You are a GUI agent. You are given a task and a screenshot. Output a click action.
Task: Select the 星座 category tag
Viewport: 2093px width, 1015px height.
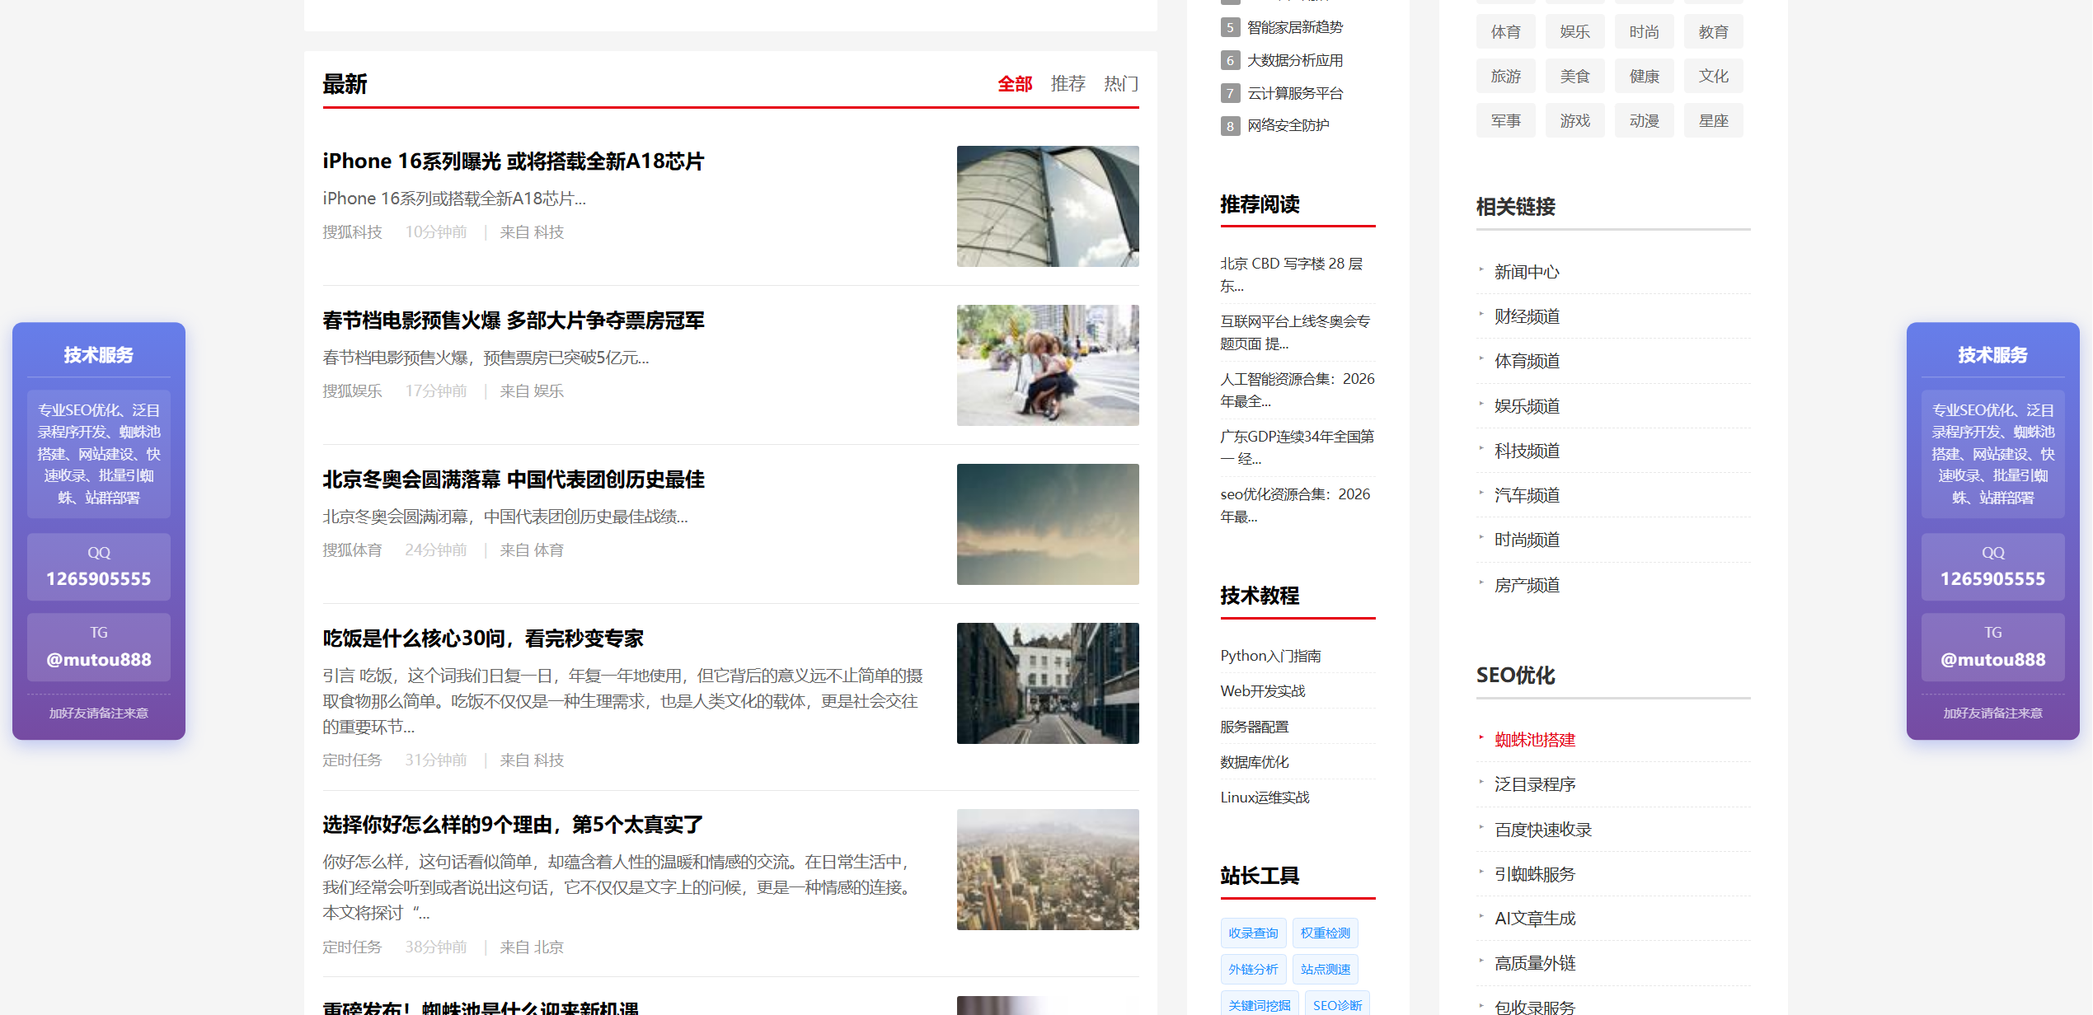pos(1713,120)
